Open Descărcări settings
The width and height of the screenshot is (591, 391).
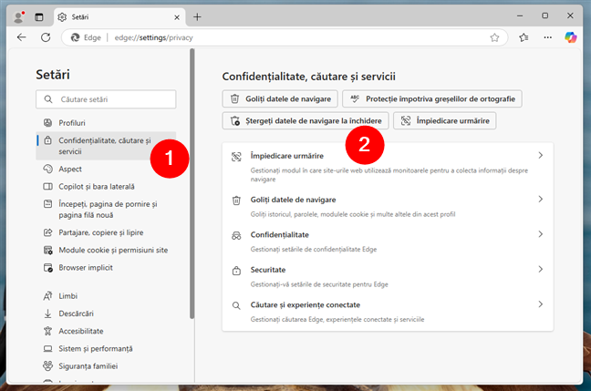tap(106, 314)
